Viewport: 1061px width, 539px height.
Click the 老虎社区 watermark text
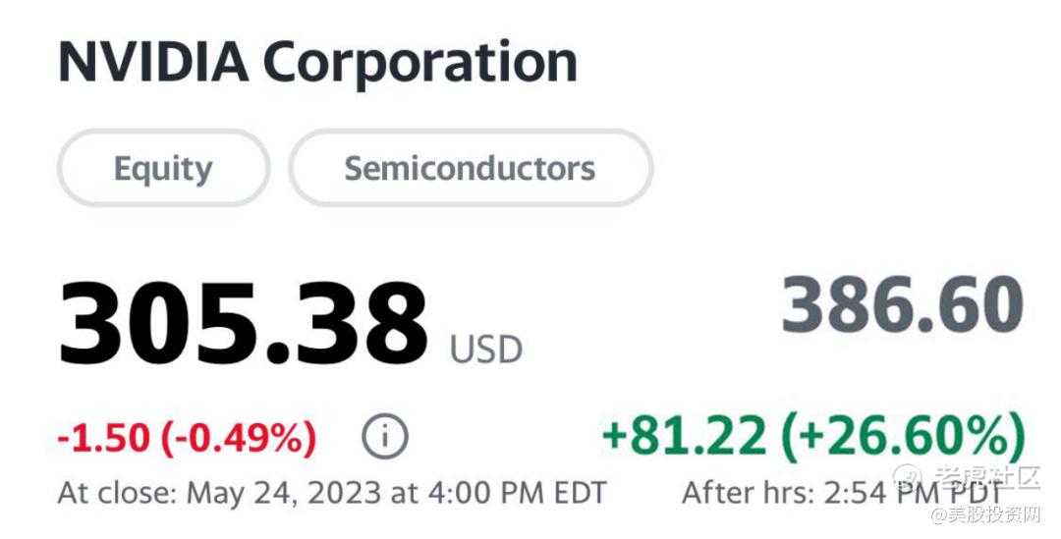(986, 478)
